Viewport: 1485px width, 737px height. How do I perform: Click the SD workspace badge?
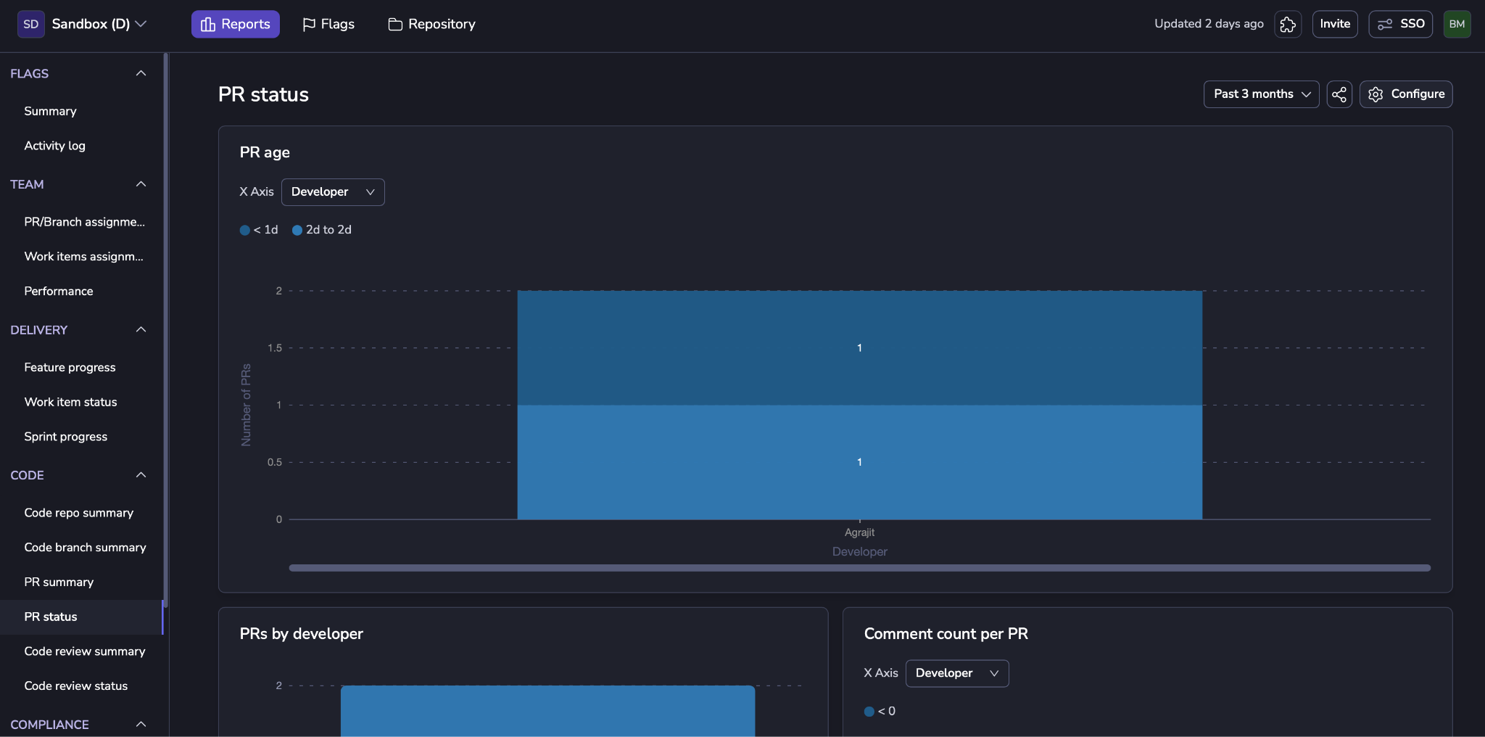click(x=31, y=24)
